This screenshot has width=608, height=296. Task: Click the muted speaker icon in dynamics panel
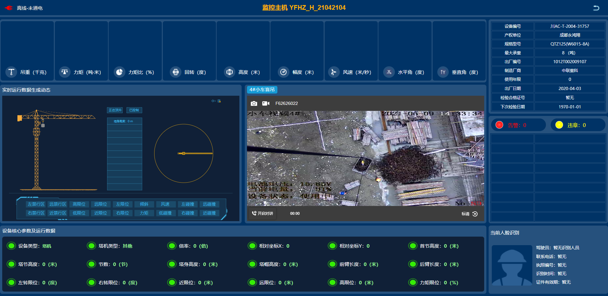213,101
